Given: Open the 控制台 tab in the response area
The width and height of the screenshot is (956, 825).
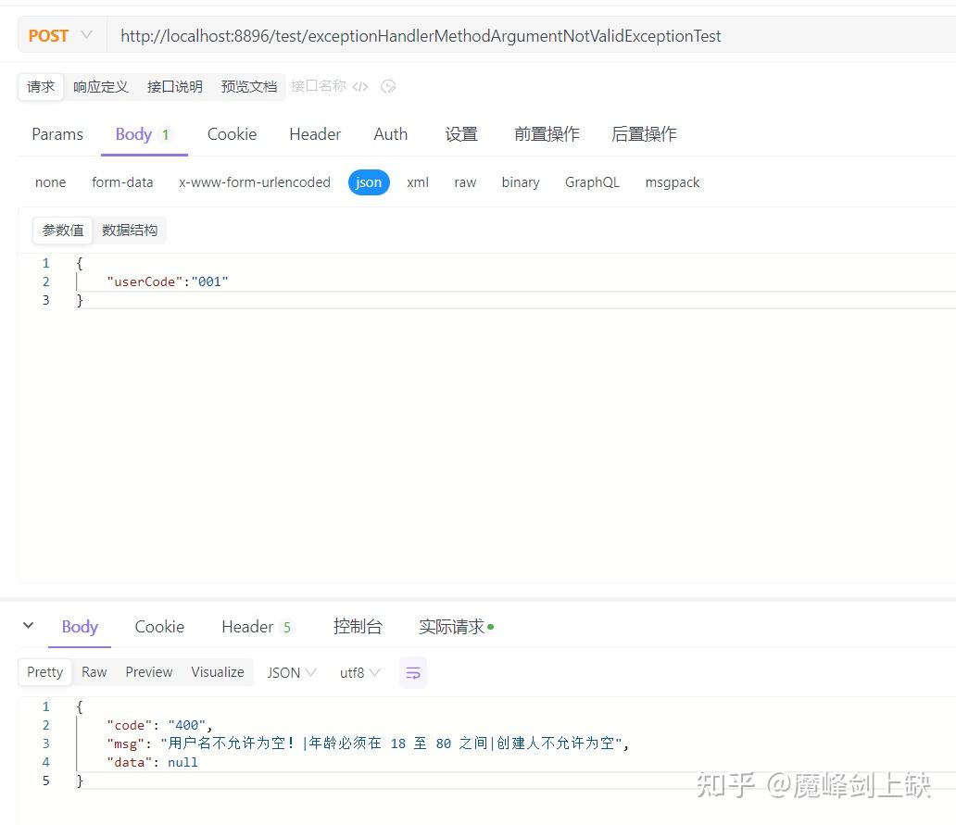Looking at the screenshot, I should pyautogui.click(x=358, y=626).
